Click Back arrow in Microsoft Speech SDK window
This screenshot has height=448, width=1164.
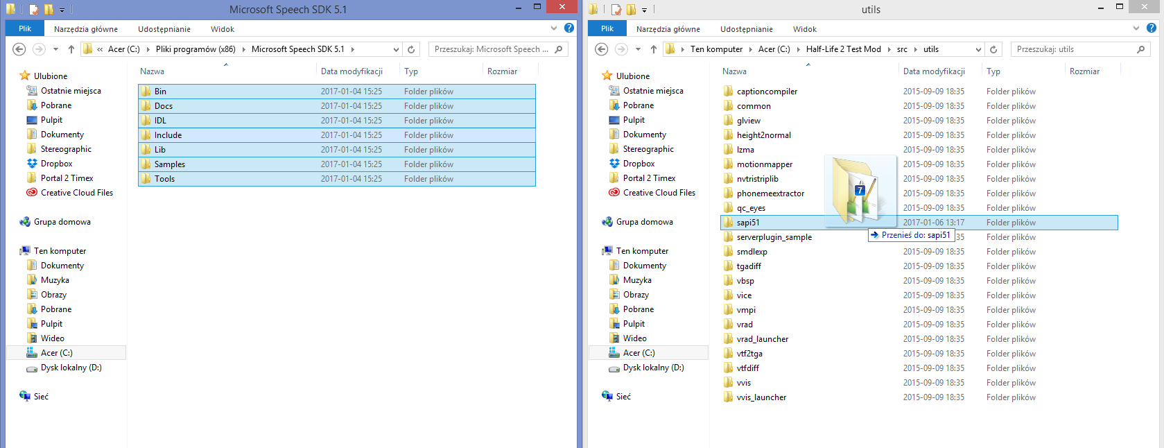click(19, 49)
